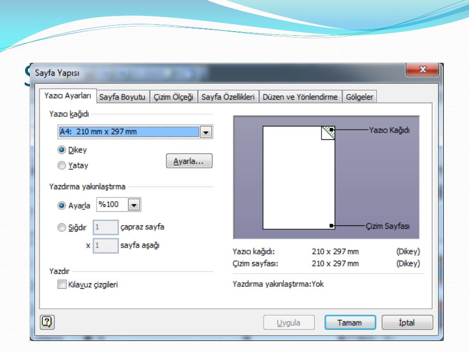Switch to the Yazıcı Ayarları tab
This screenshot has width=469, height=352.
click(x=68, y=96)
